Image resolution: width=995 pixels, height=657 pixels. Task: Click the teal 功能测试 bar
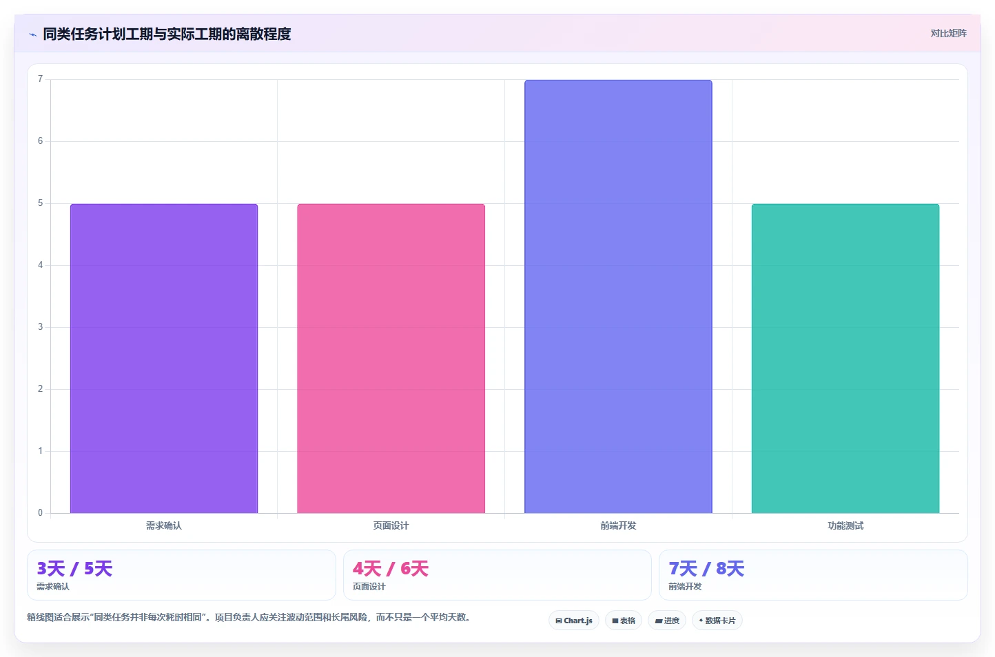coord(845,358)
